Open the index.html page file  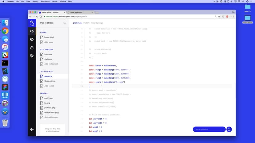pos(49,37)
